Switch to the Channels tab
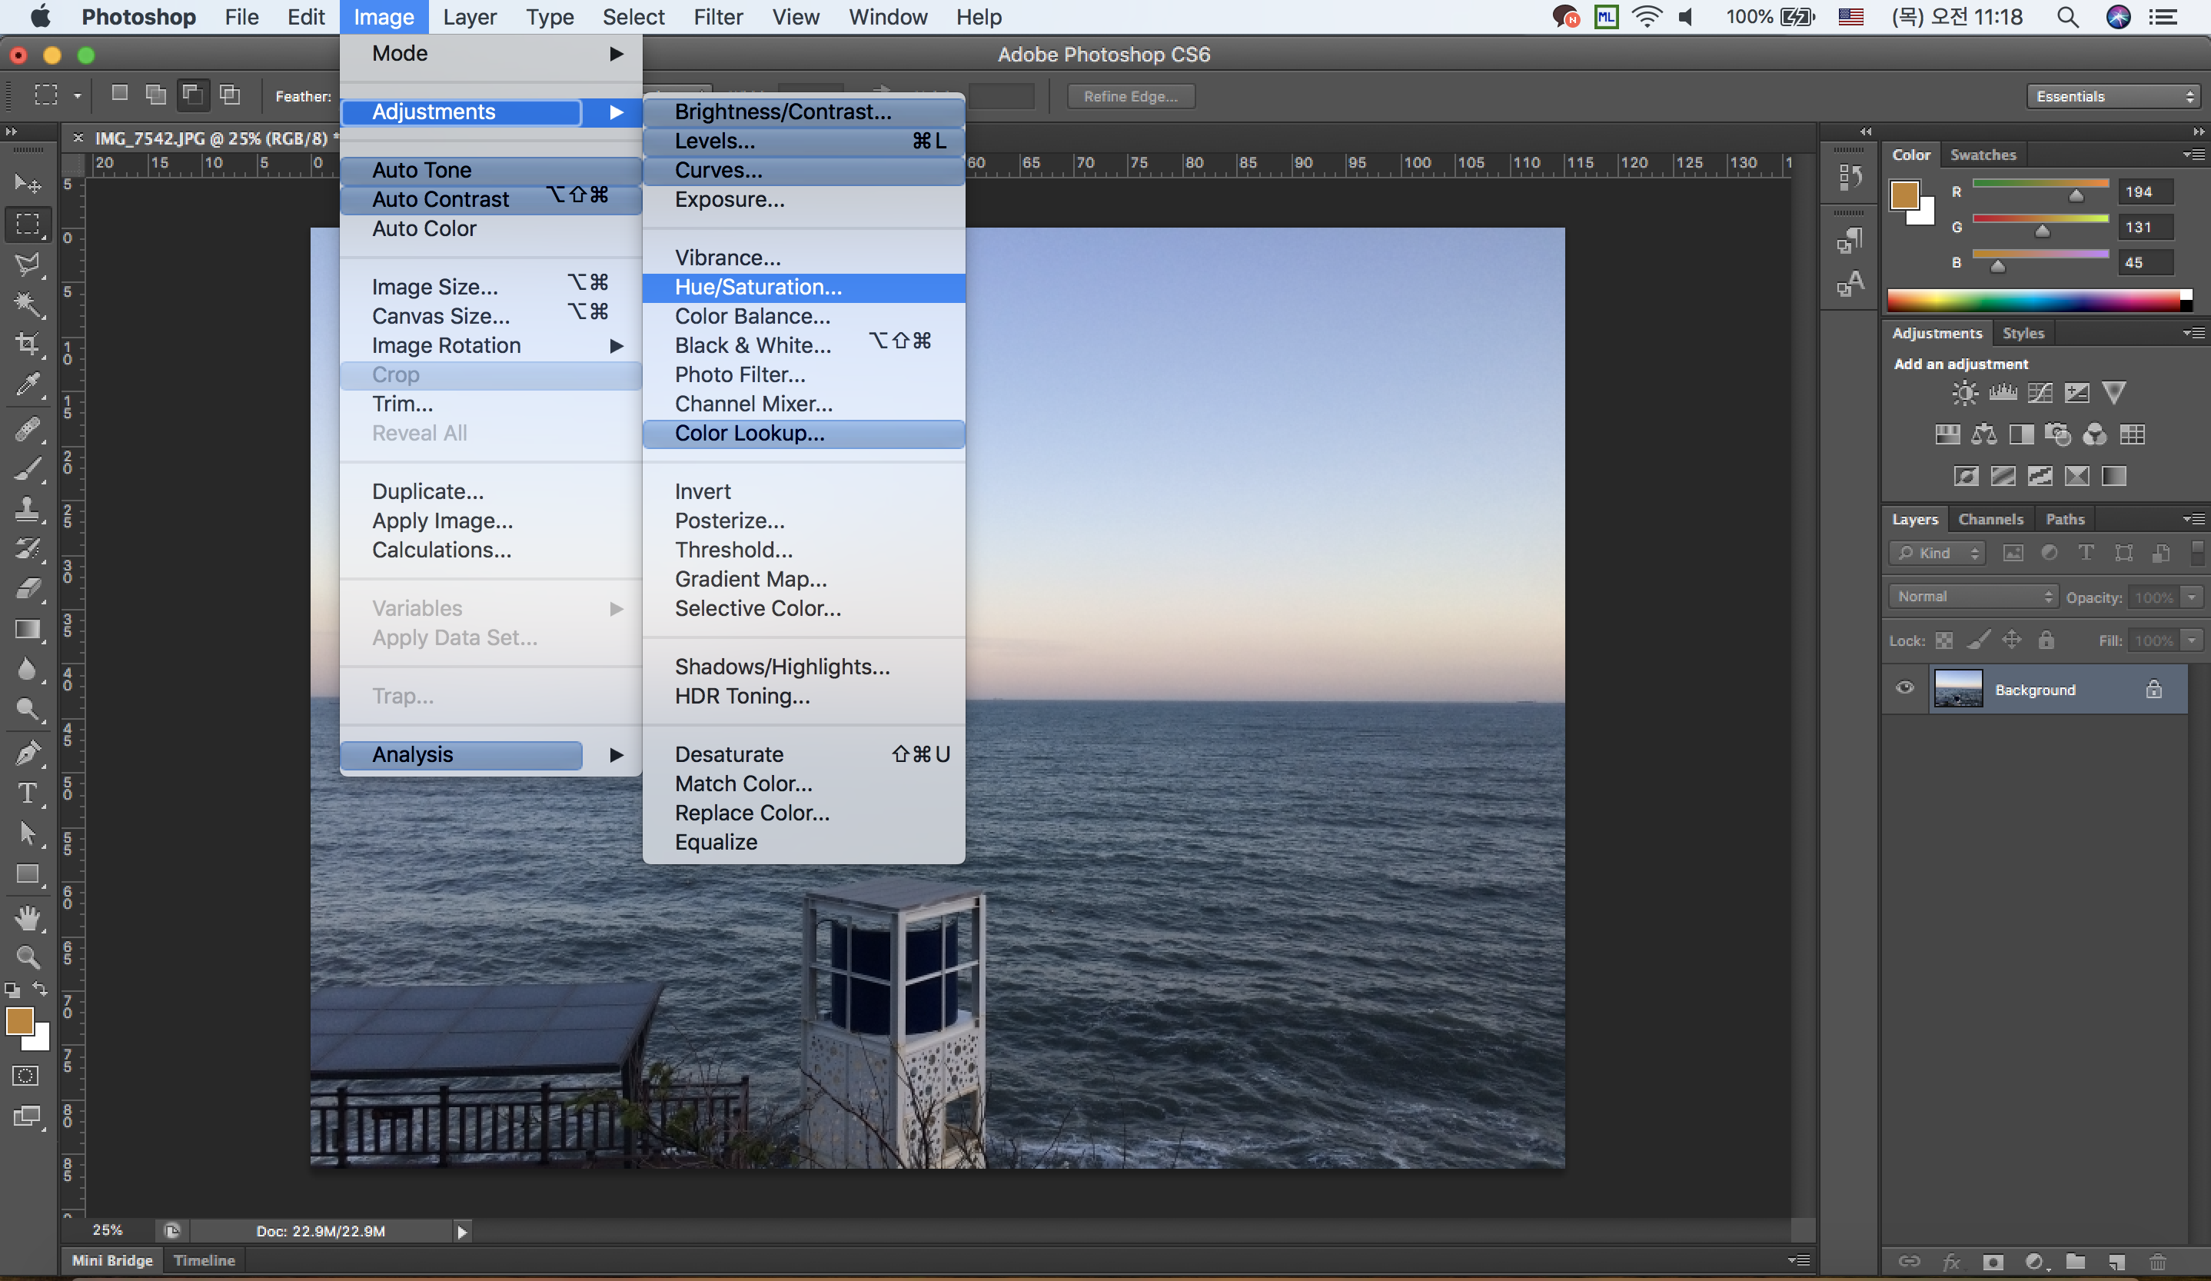Screen dimensions: 2211x1281 1990,520
